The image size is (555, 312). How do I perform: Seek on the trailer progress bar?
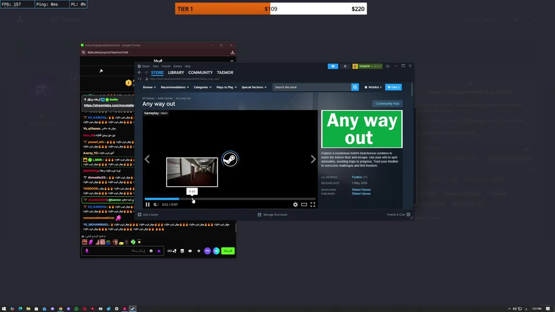point(231,199)
